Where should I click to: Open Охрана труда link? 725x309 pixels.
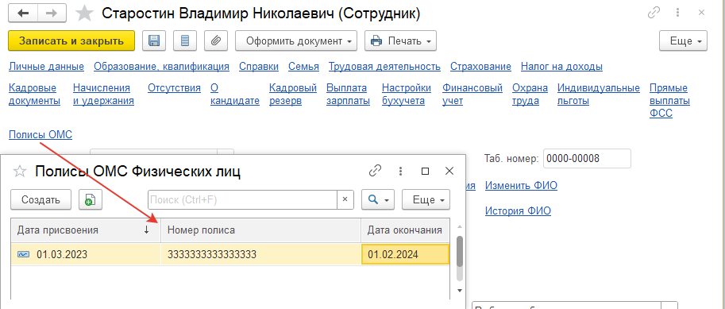tap(530, 95)
